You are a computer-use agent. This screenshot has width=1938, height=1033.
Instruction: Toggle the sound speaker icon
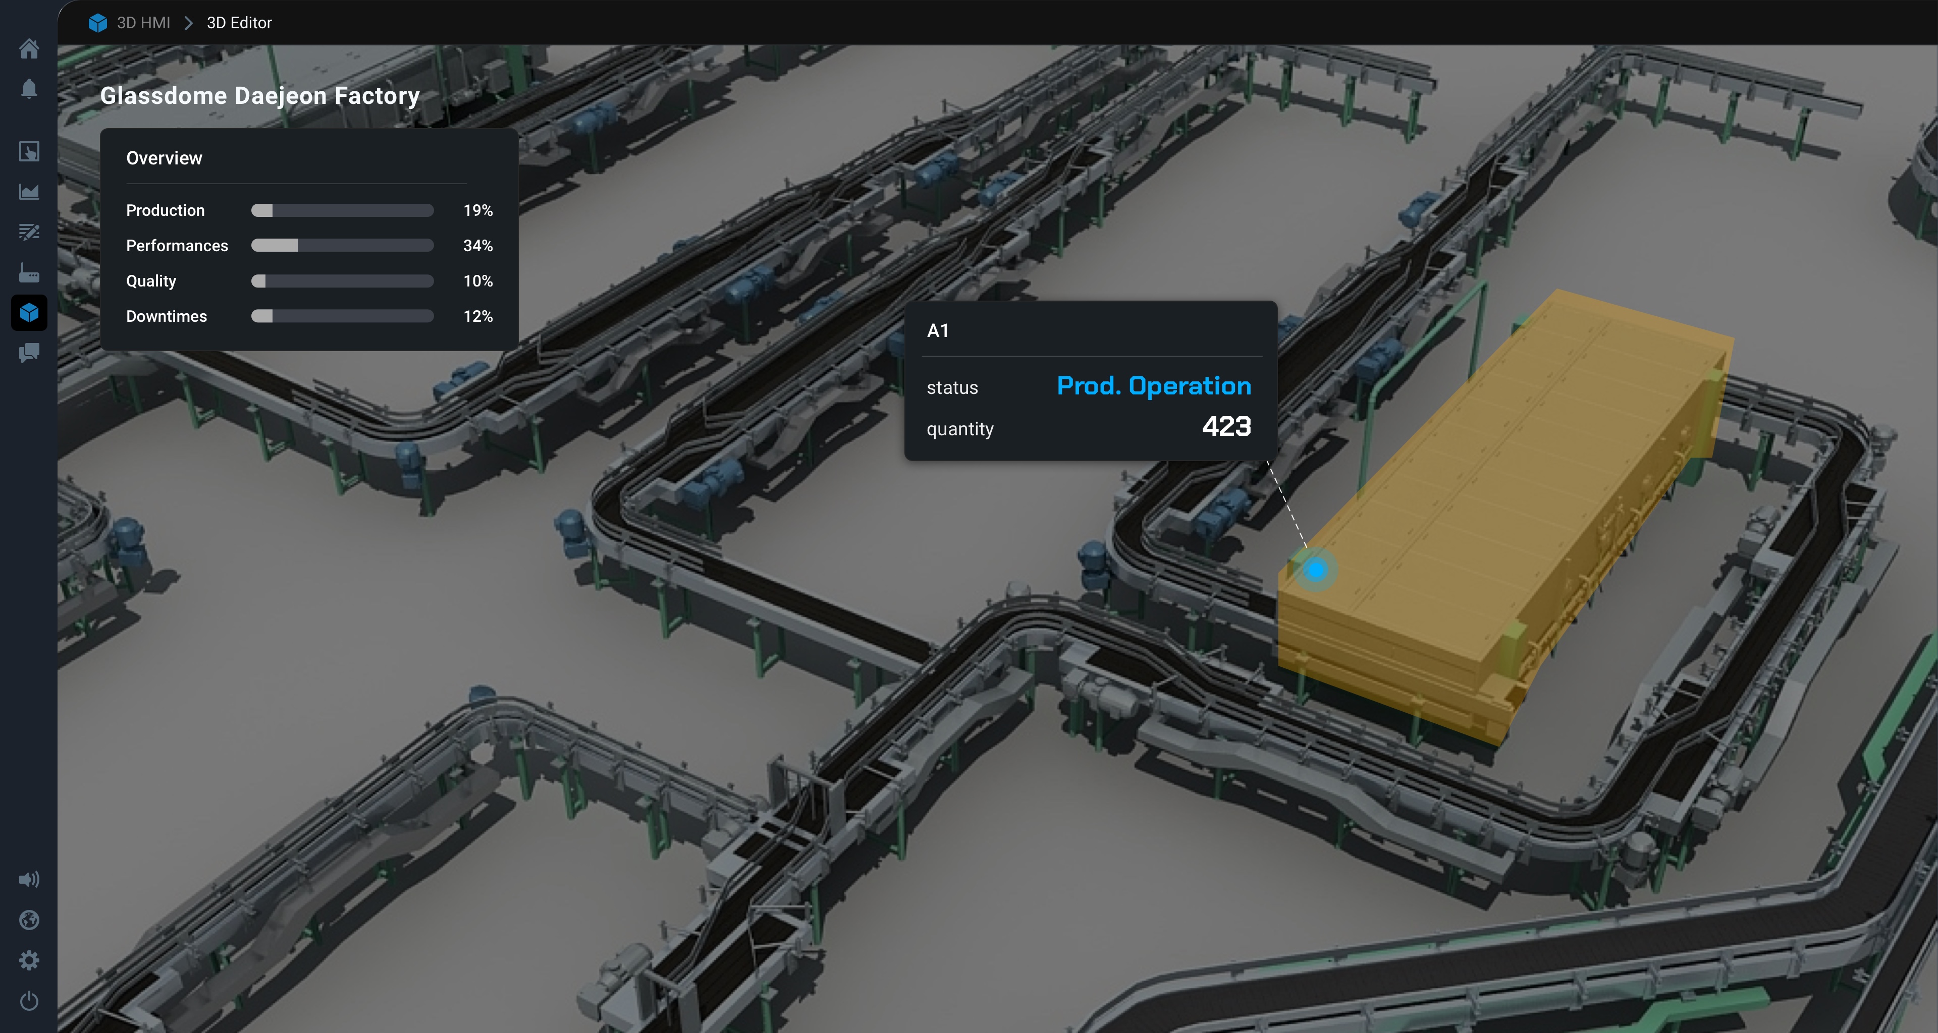click(x=29, y=880)
